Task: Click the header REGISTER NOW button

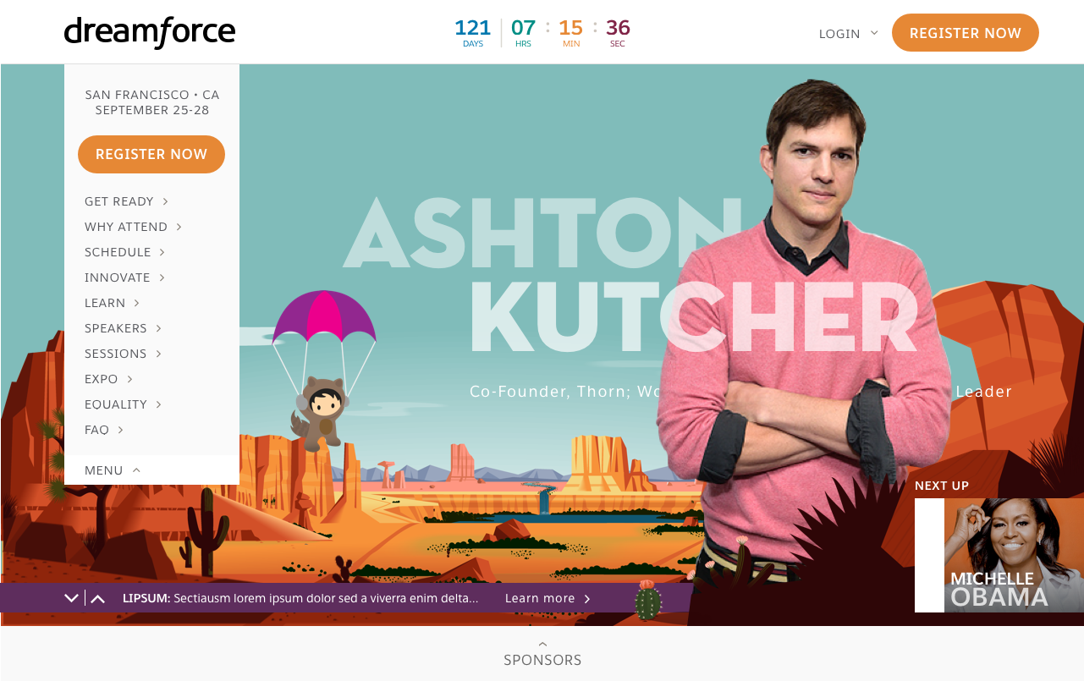Action: pos(966,33)
